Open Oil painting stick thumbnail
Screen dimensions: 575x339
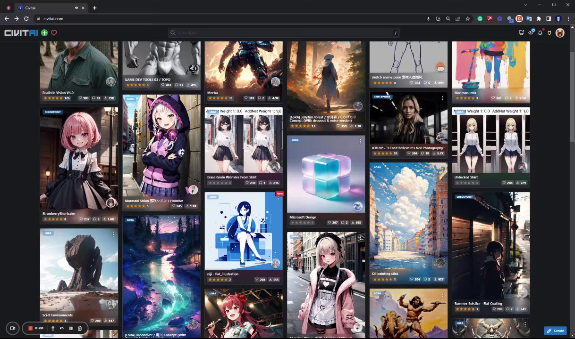pos(408,217)
